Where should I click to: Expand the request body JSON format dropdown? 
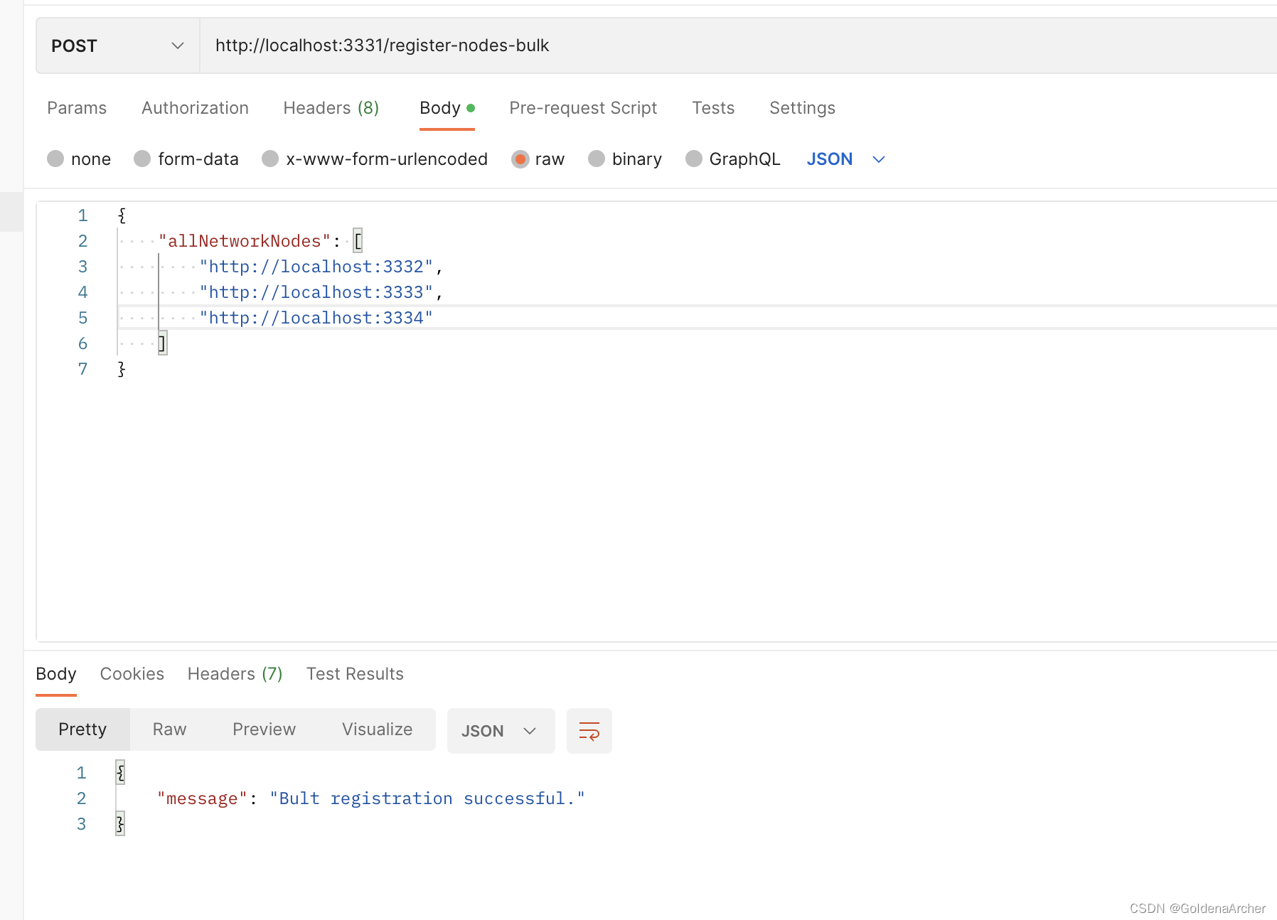point(845,159)
